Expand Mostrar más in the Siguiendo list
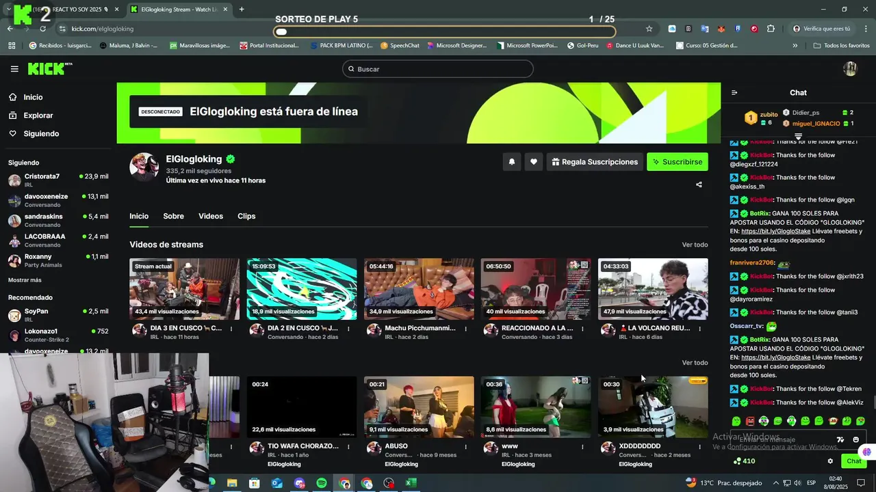This screenshot has height=492, width=876. [25, 280]
